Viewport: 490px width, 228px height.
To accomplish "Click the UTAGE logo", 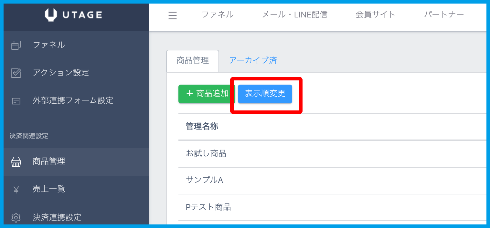I will [x=73, y=15].
